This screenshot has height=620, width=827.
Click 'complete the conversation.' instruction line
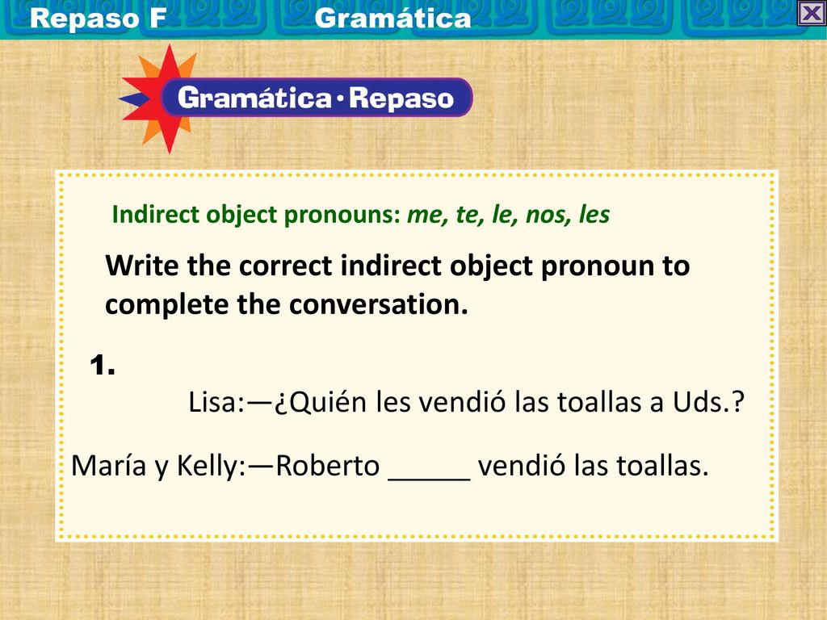coord(287,304)
